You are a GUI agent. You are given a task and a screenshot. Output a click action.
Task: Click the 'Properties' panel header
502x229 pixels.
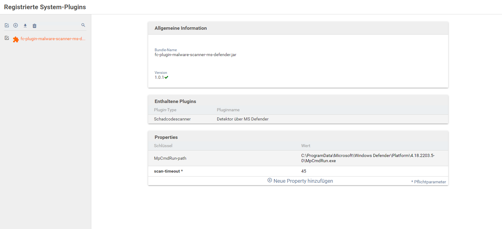166,137
